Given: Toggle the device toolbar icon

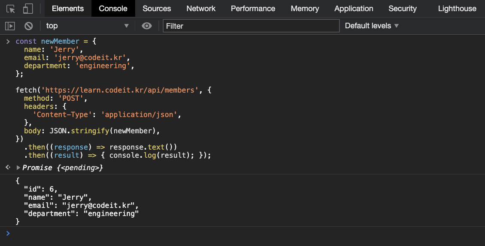Looking at the screenshot, I should click(x=28, y=9).
